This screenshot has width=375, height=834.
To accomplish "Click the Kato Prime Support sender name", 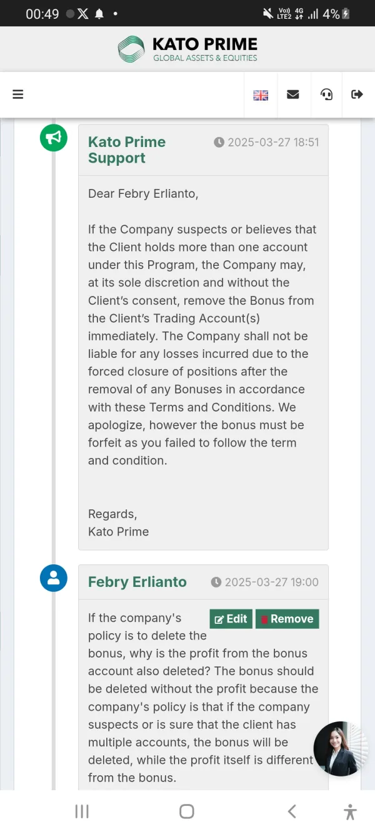I will [x=127, y=150].
